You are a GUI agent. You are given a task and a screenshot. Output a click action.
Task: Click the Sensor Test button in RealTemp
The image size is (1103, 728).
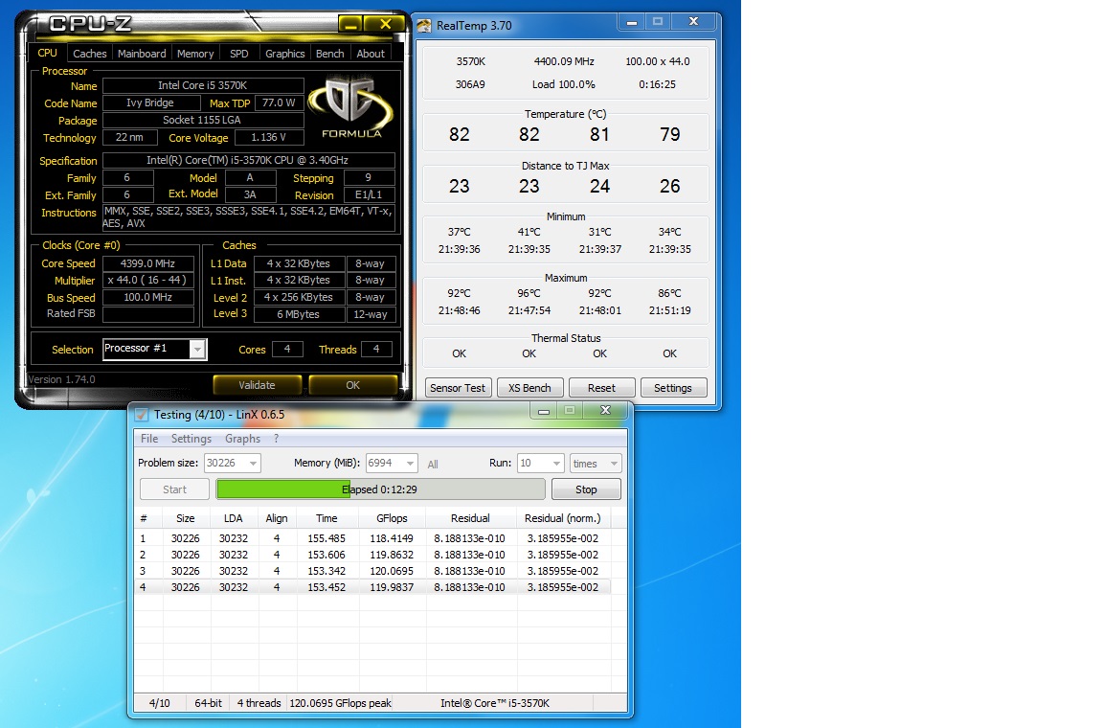(458, 388)
